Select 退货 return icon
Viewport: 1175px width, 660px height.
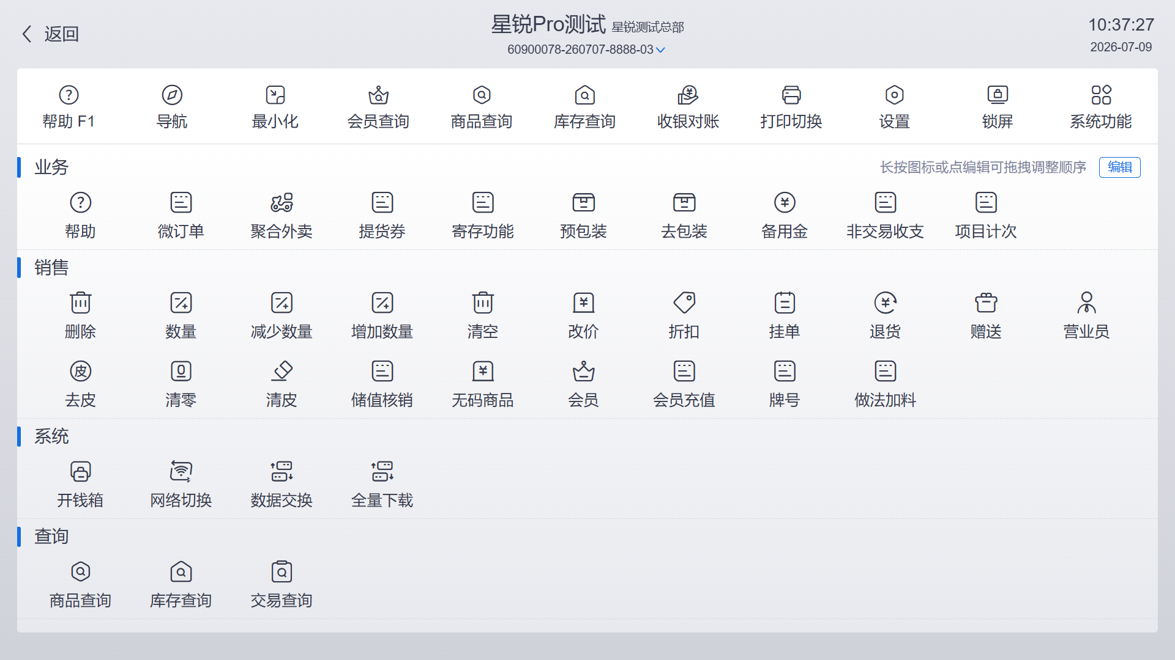[x=886, y=316]
